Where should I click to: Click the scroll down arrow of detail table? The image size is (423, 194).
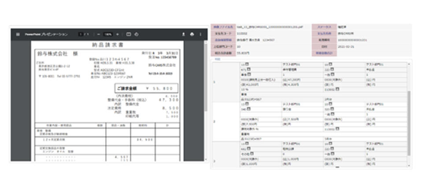click(x=409, y=166)
